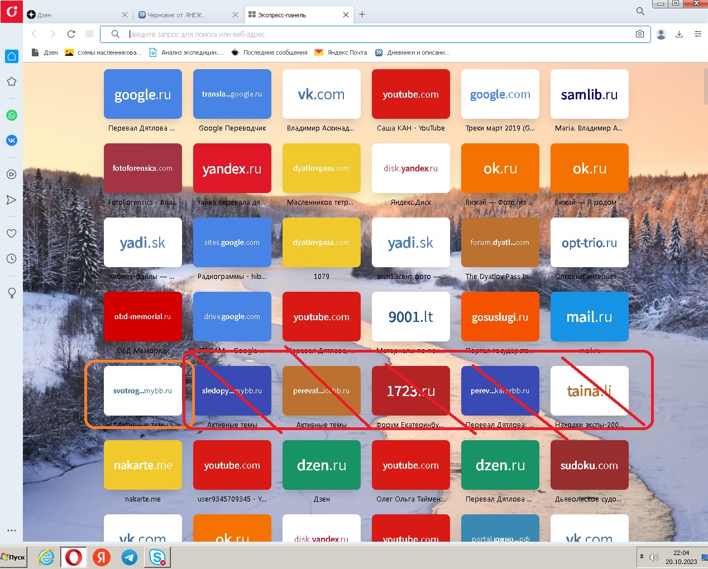
Task: Close the Черновик от ЯНЕЖ. tab
Action: click(x=235, y=15)
